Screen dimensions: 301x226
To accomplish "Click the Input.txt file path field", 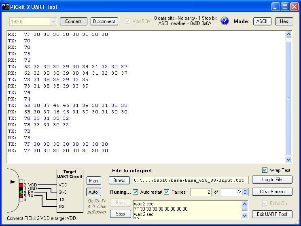I will [x=191, y=180].
